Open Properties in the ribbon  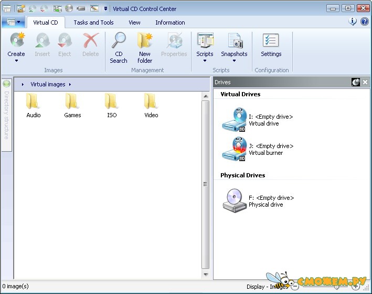(x=174, y=40)
